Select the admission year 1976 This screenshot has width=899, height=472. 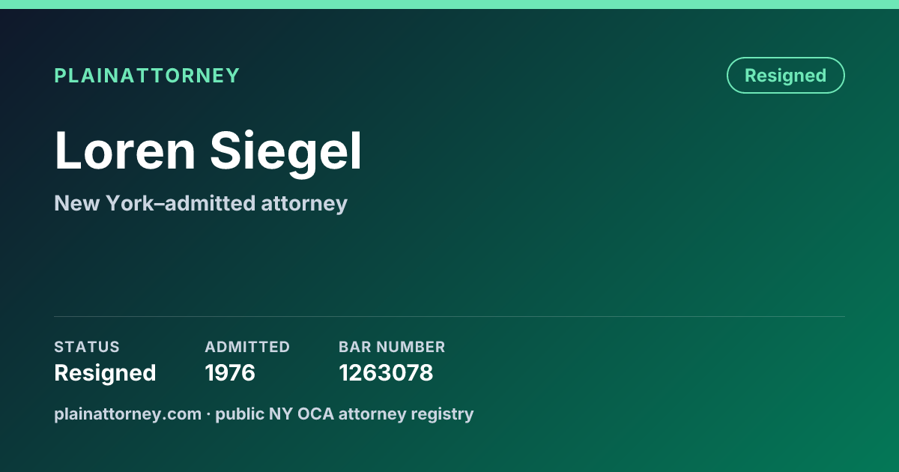(x=230, y=373)
